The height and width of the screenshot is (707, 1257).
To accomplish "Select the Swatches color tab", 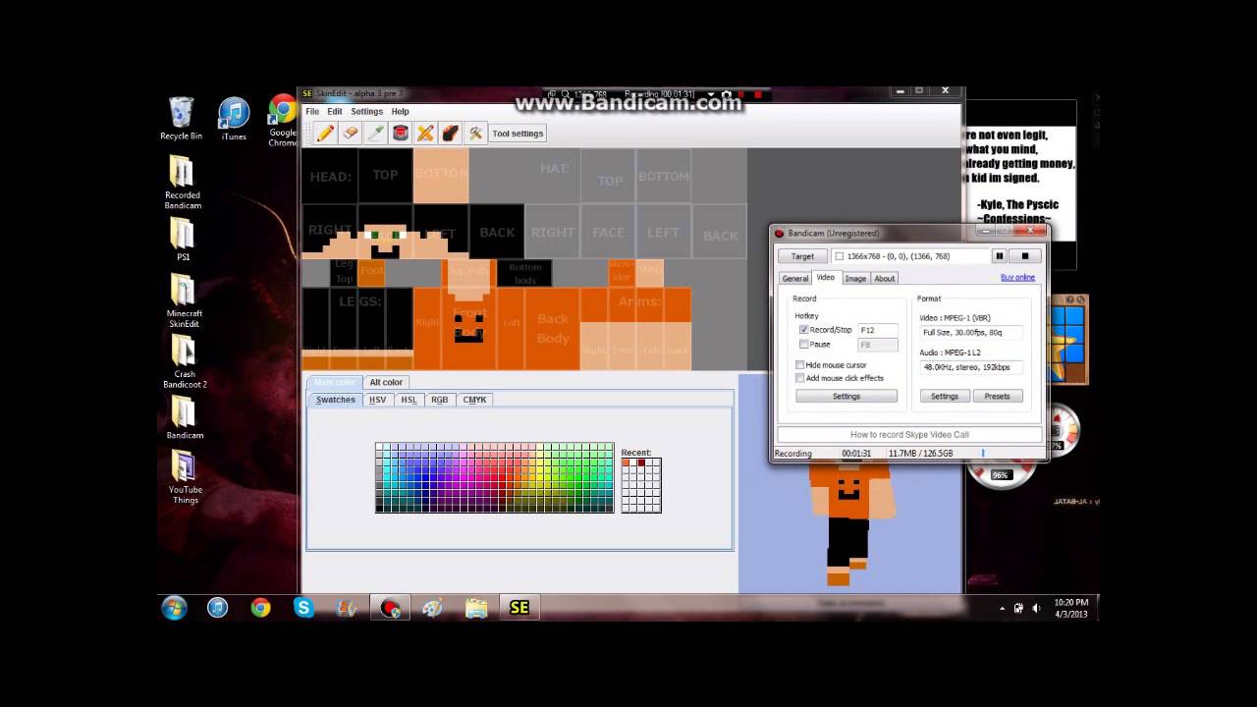I will tap(336, 400).
